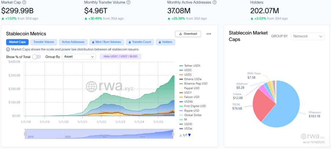Open the three-dot more options menu
The height and width of the screenshot is (149, 331).
(209, 34)
